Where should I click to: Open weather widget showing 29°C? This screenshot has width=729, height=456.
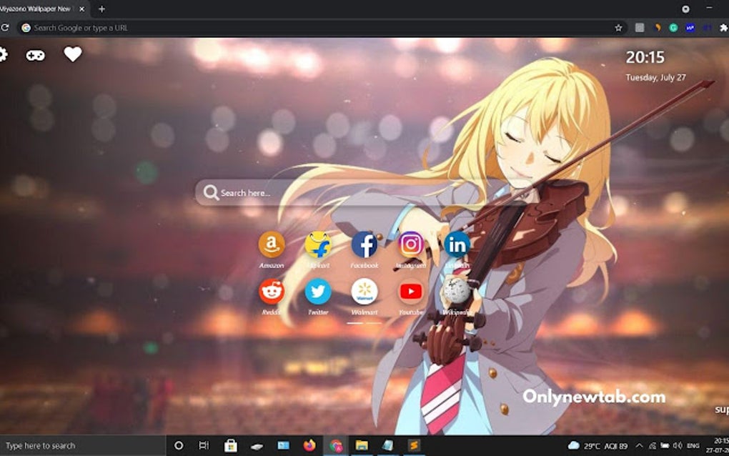[x=598, y=446]
